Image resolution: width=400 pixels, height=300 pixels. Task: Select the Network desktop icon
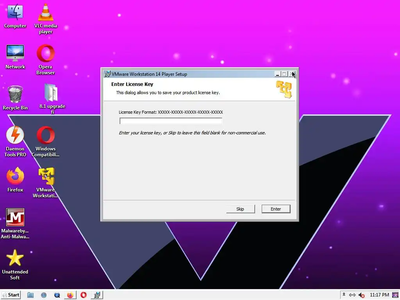pos(15,57)
